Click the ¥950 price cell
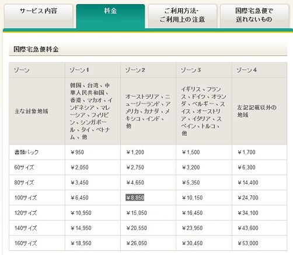293x255 pixels. 77,152
